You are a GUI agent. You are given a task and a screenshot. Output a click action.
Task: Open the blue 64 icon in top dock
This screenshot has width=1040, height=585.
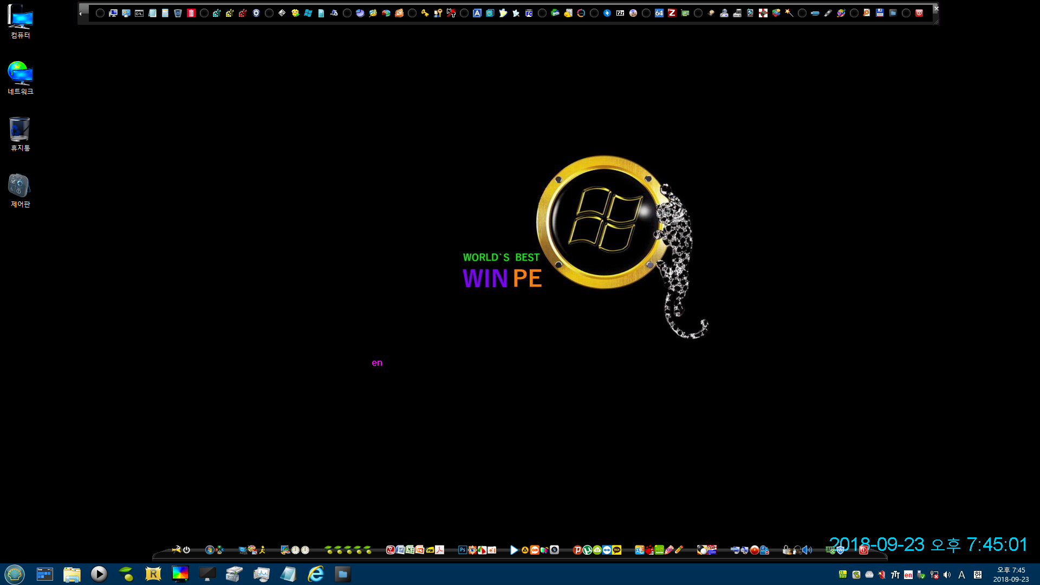pyautogui.click(x=659, y=13)
